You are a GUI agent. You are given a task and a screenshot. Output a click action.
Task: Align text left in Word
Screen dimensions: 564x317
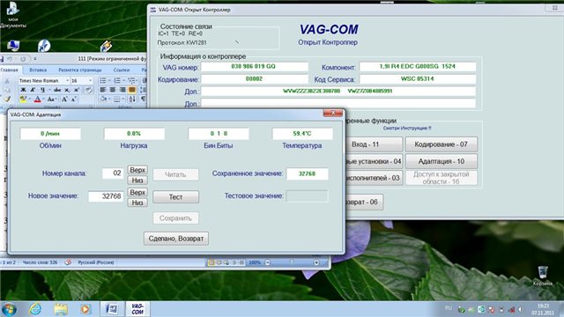(x=103, y=90)
